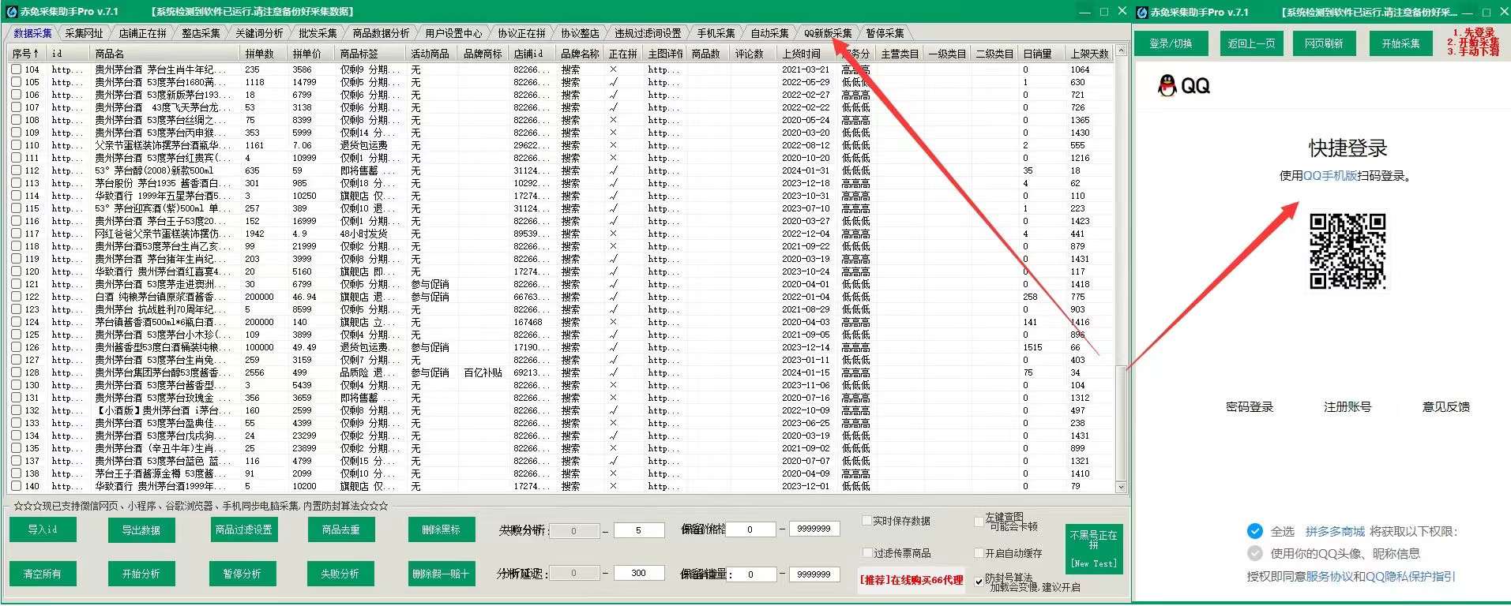Click the QR code for quick login
Image resolution: width=1511 pixels, height=606 pixels.
point(1347,251)
